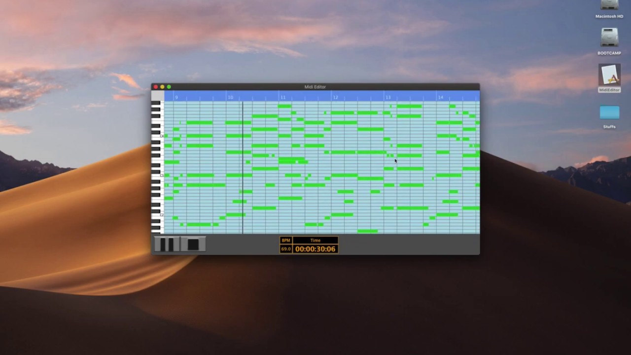Stop playback with the square stop button
Viewport: 631px width, 355px height.
coord(193,244)
